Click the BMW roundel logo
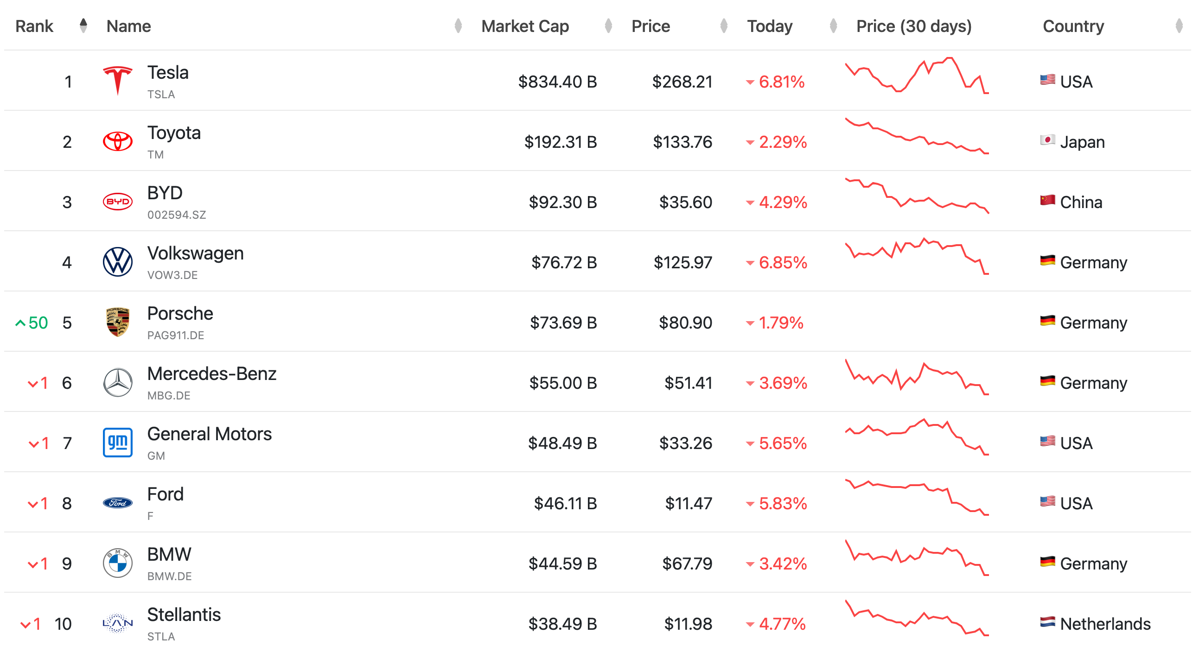 (117, 563)
